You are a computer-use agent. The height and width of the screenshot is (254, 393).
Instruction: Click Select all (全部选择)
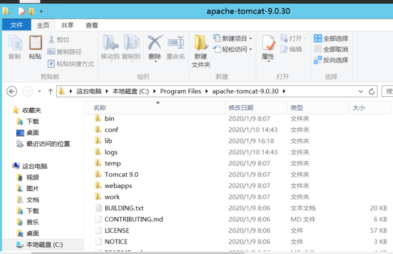[x=331, y=38]
